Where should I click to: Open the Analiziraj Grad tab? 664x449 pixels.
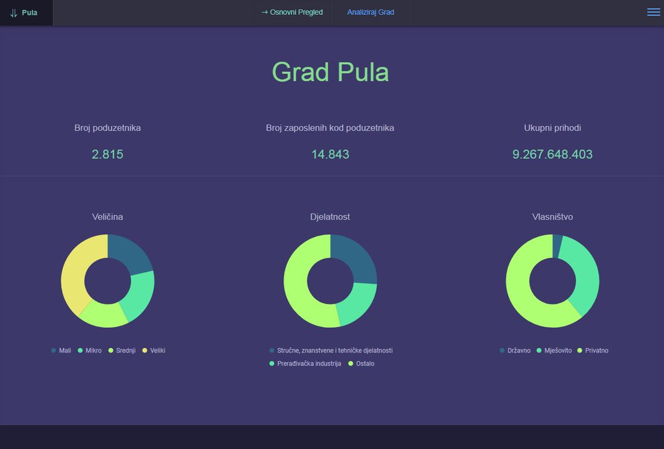coord(370,12)
